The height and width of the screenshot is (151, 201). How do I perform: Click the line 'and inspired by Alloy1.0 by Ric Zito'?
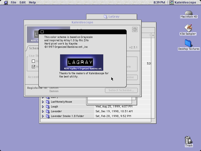(x=66, y=40)
